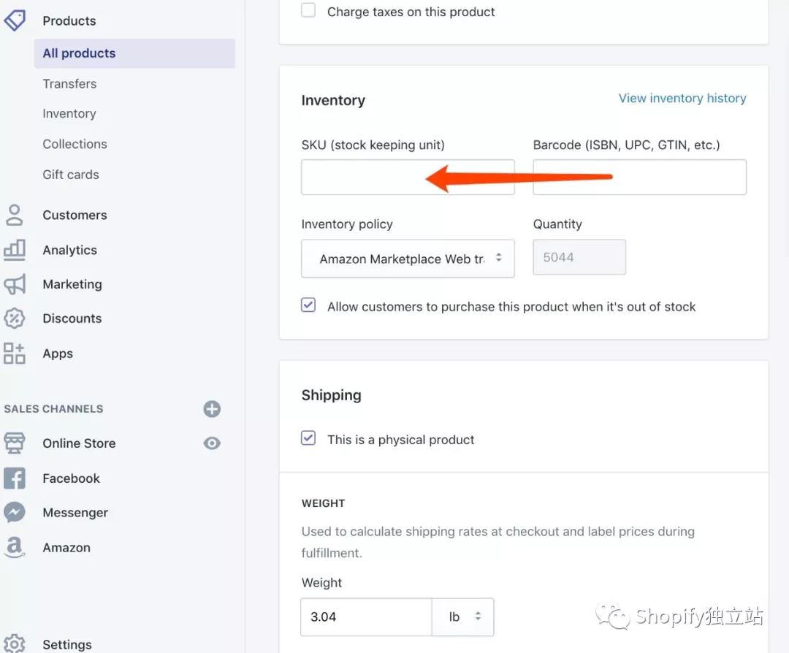Click the Discounts percent badge icon
Image resolution: width=789 pixels, height=653 pixels.
coord(15,318)
